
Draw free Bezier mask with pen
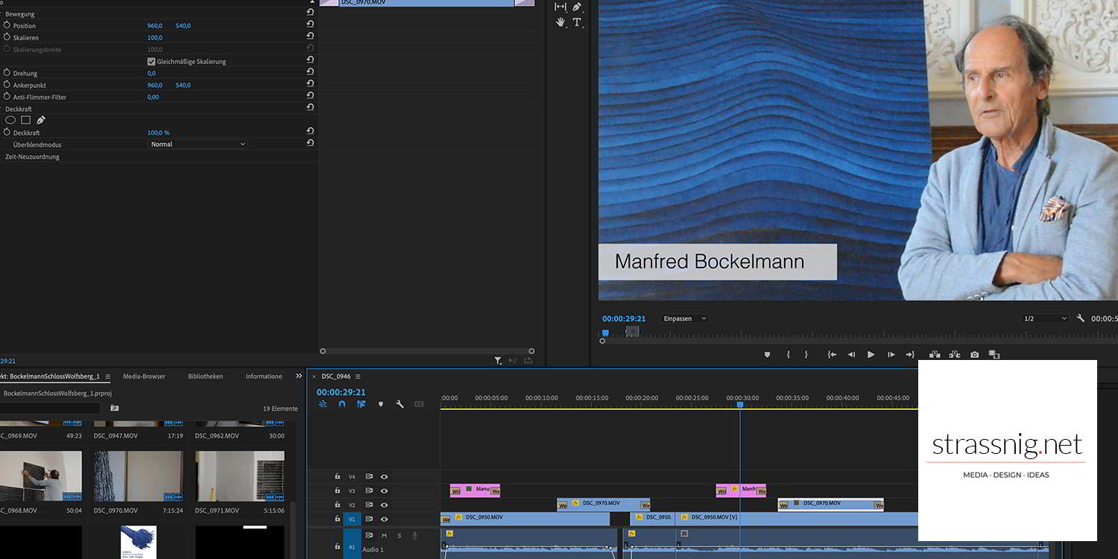click(x=41, y=120)
